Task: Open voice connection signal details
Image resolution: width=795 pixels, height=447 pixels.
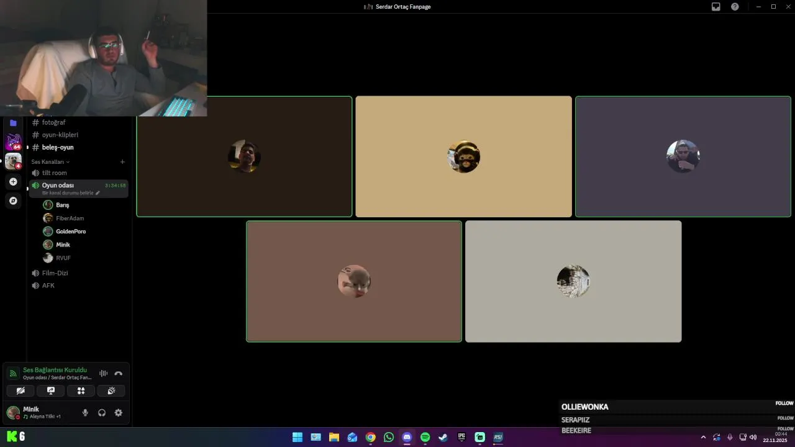Action: [13, 373]
